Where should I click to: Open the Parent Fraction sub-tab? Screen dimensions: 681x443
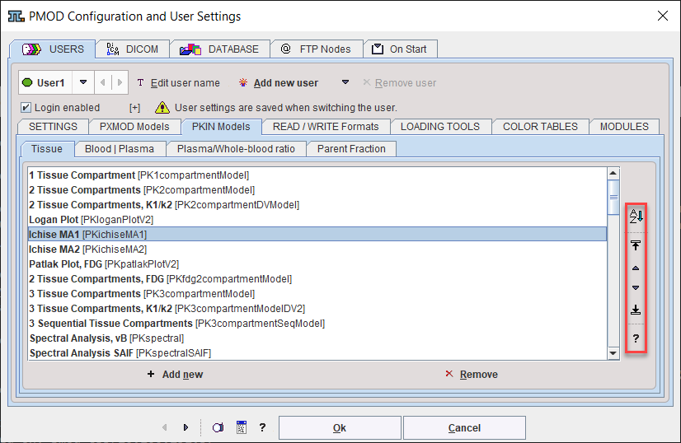(x=351, y=149)
